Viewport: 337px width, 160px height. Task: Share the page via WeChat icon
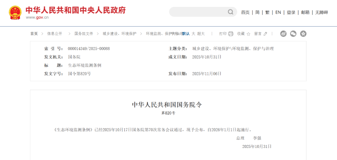(x=293, y=34)
